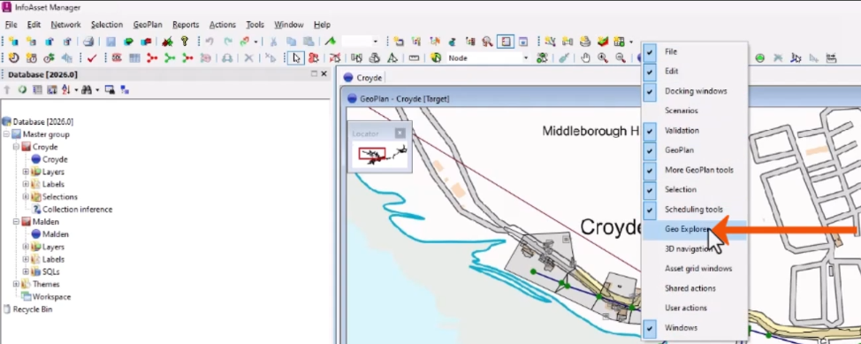
Task: Toggle the Docking windows toolbar option
Action: 695,91
